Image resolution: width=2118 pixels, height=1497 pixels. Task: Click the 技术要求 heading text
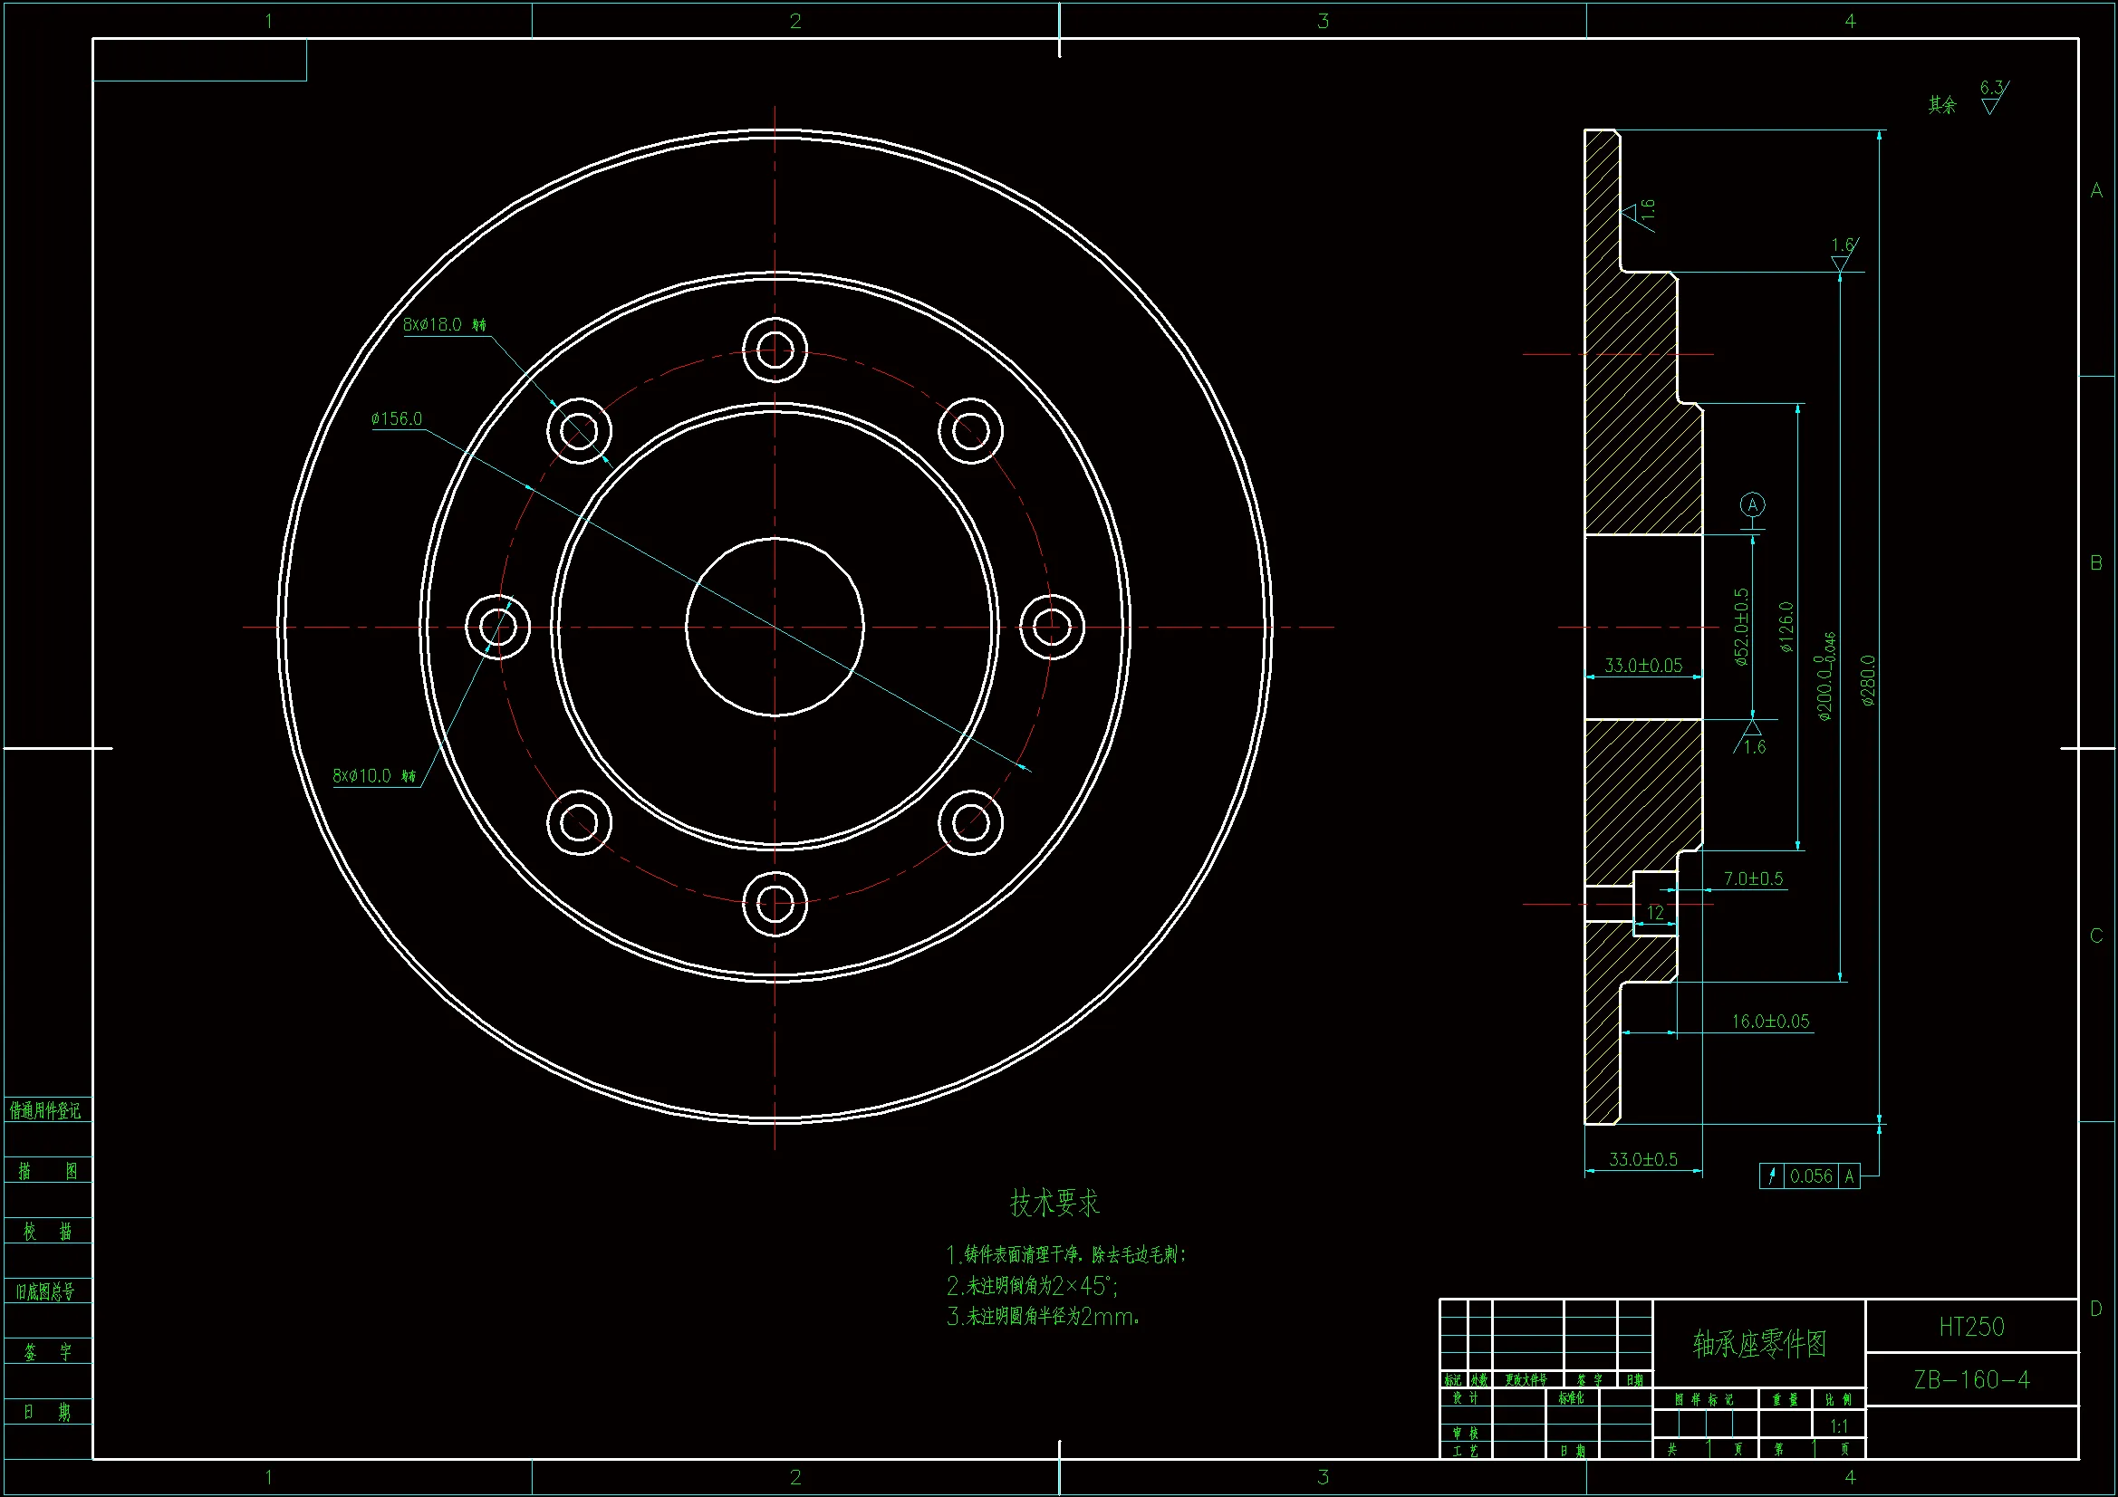pos(1054,1203)
